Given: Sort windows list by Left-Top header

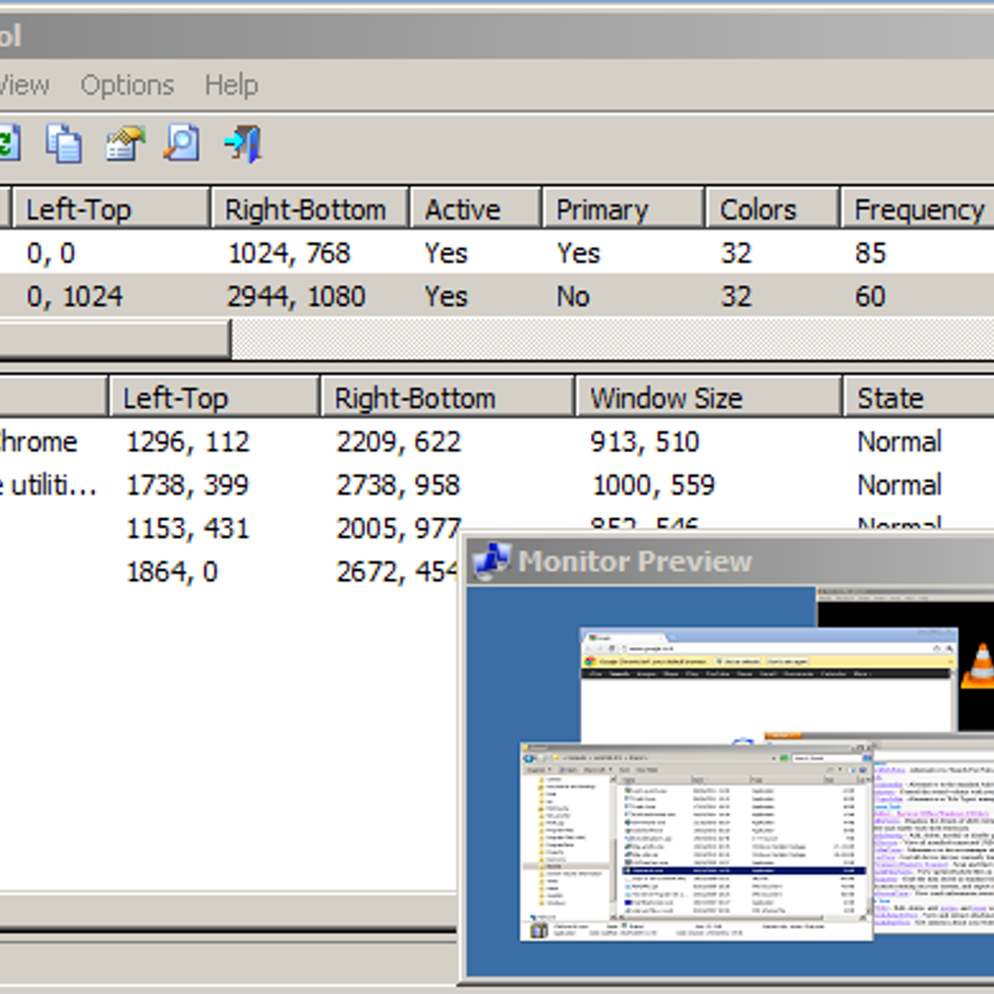Looking at the screenshot, I should tap(214, 397).
